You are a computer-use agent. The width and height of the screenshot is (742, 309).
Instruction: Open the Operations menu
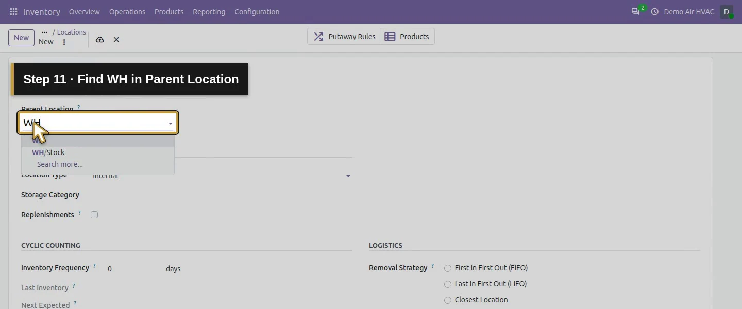click(x=127, y=12)
